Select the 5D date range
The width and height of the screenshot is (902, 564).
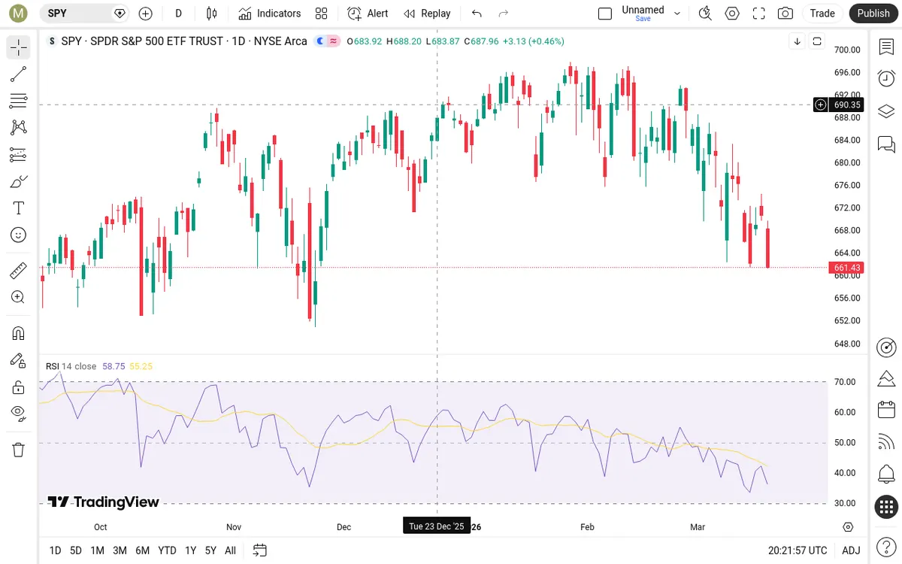[76, 550]
